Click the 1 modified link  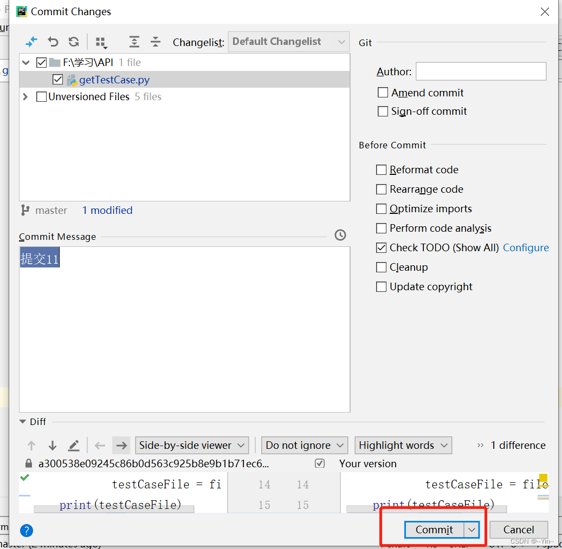tap(107, 210)
